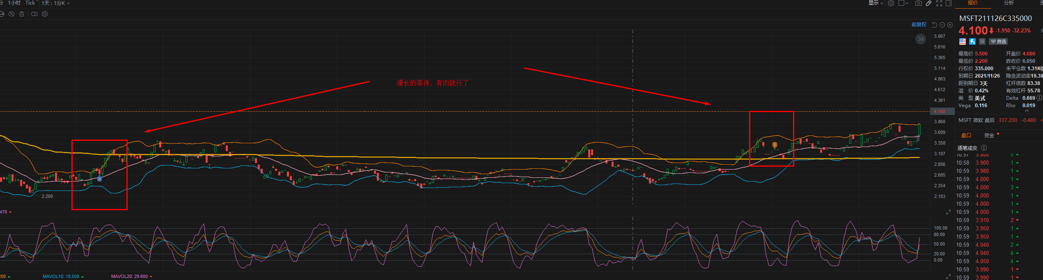Image resolution: width=1043 pixels, height=280 pixels.
Task: Take a chart screenshot with the camera icon
Action: (x=918, y=3)
